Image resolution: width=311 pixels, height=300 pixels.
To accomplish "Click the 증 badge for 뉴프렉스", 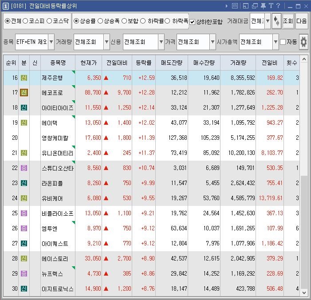I will click(24, 273).
